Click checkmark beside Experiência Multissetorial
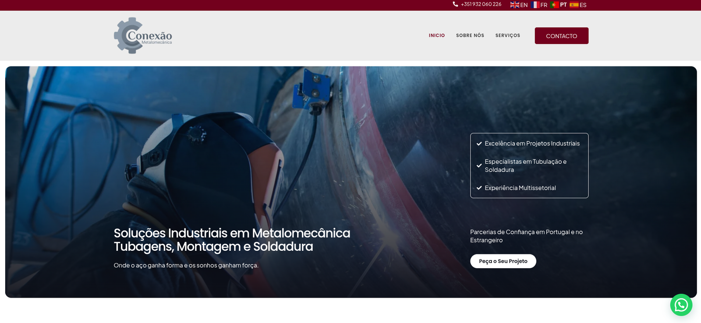The height and width of the screenshot is (323, 701). tap(479, 188)
